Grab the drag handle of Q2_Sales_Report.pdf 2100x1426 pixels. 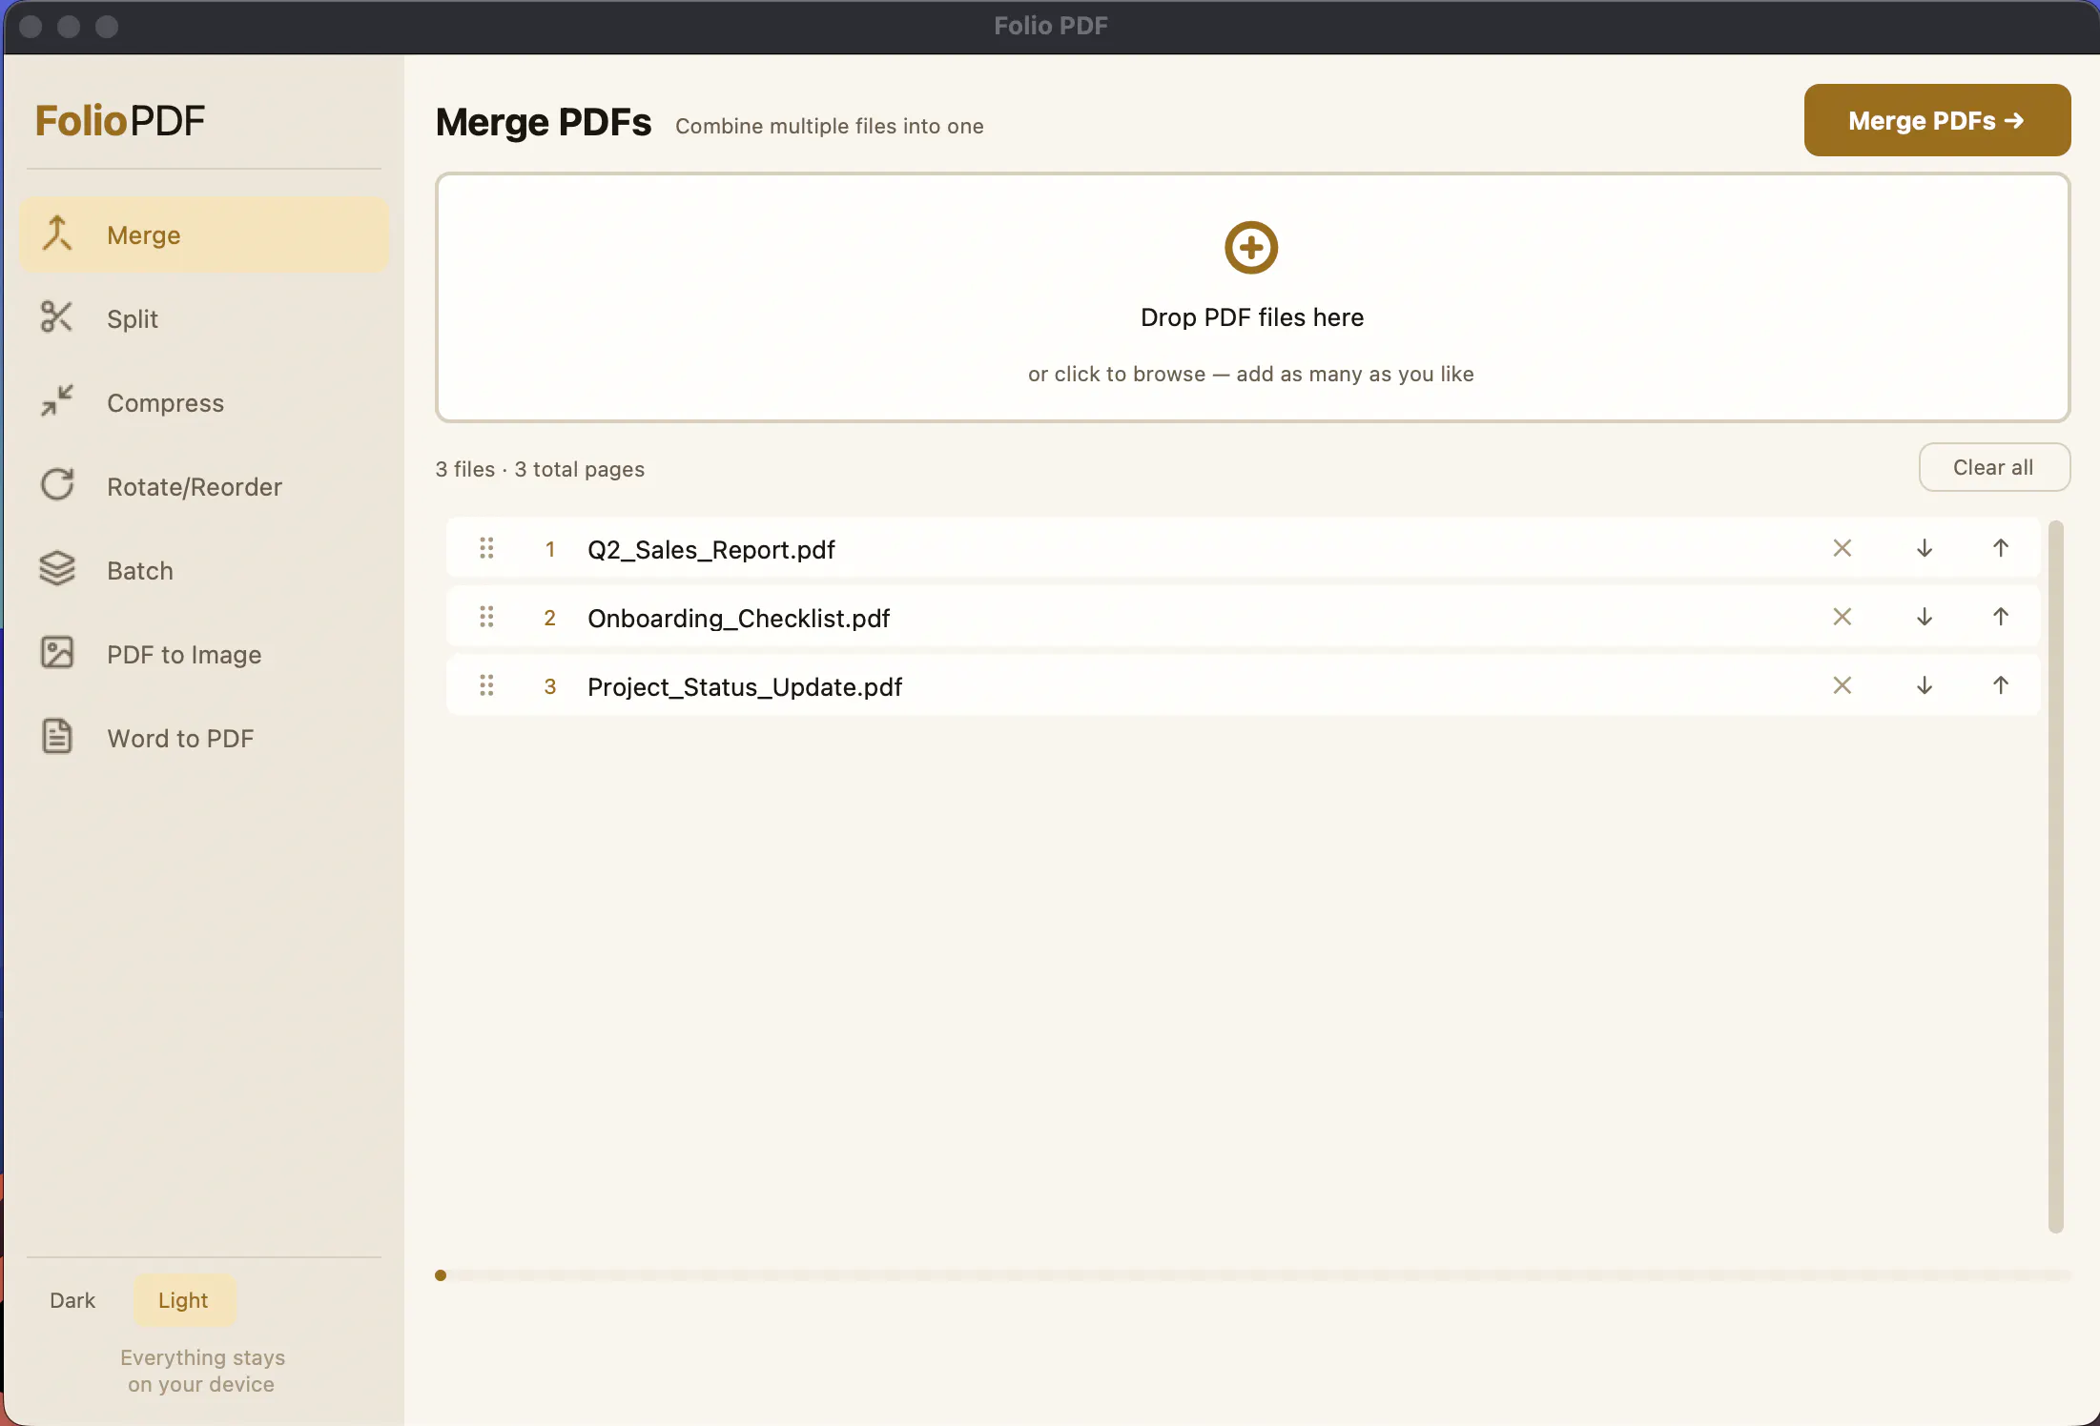[x=486, y=548]
